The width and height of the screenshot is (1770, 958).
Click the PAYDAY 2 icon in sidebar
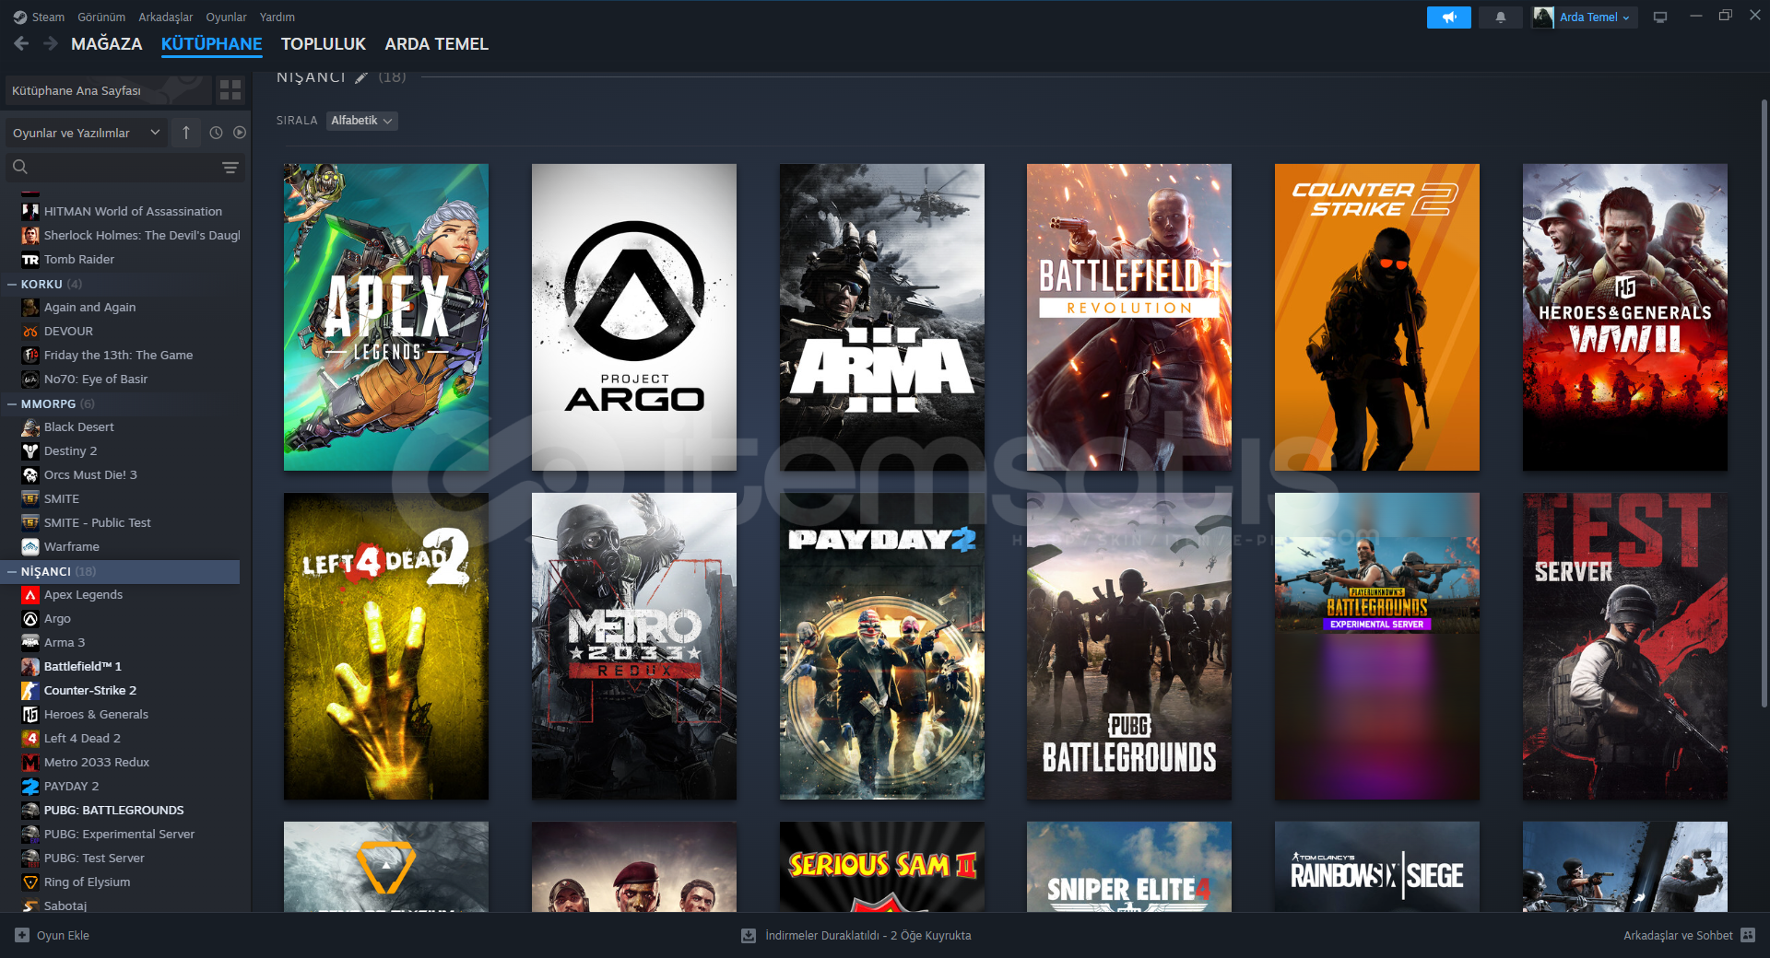[30, 787]
